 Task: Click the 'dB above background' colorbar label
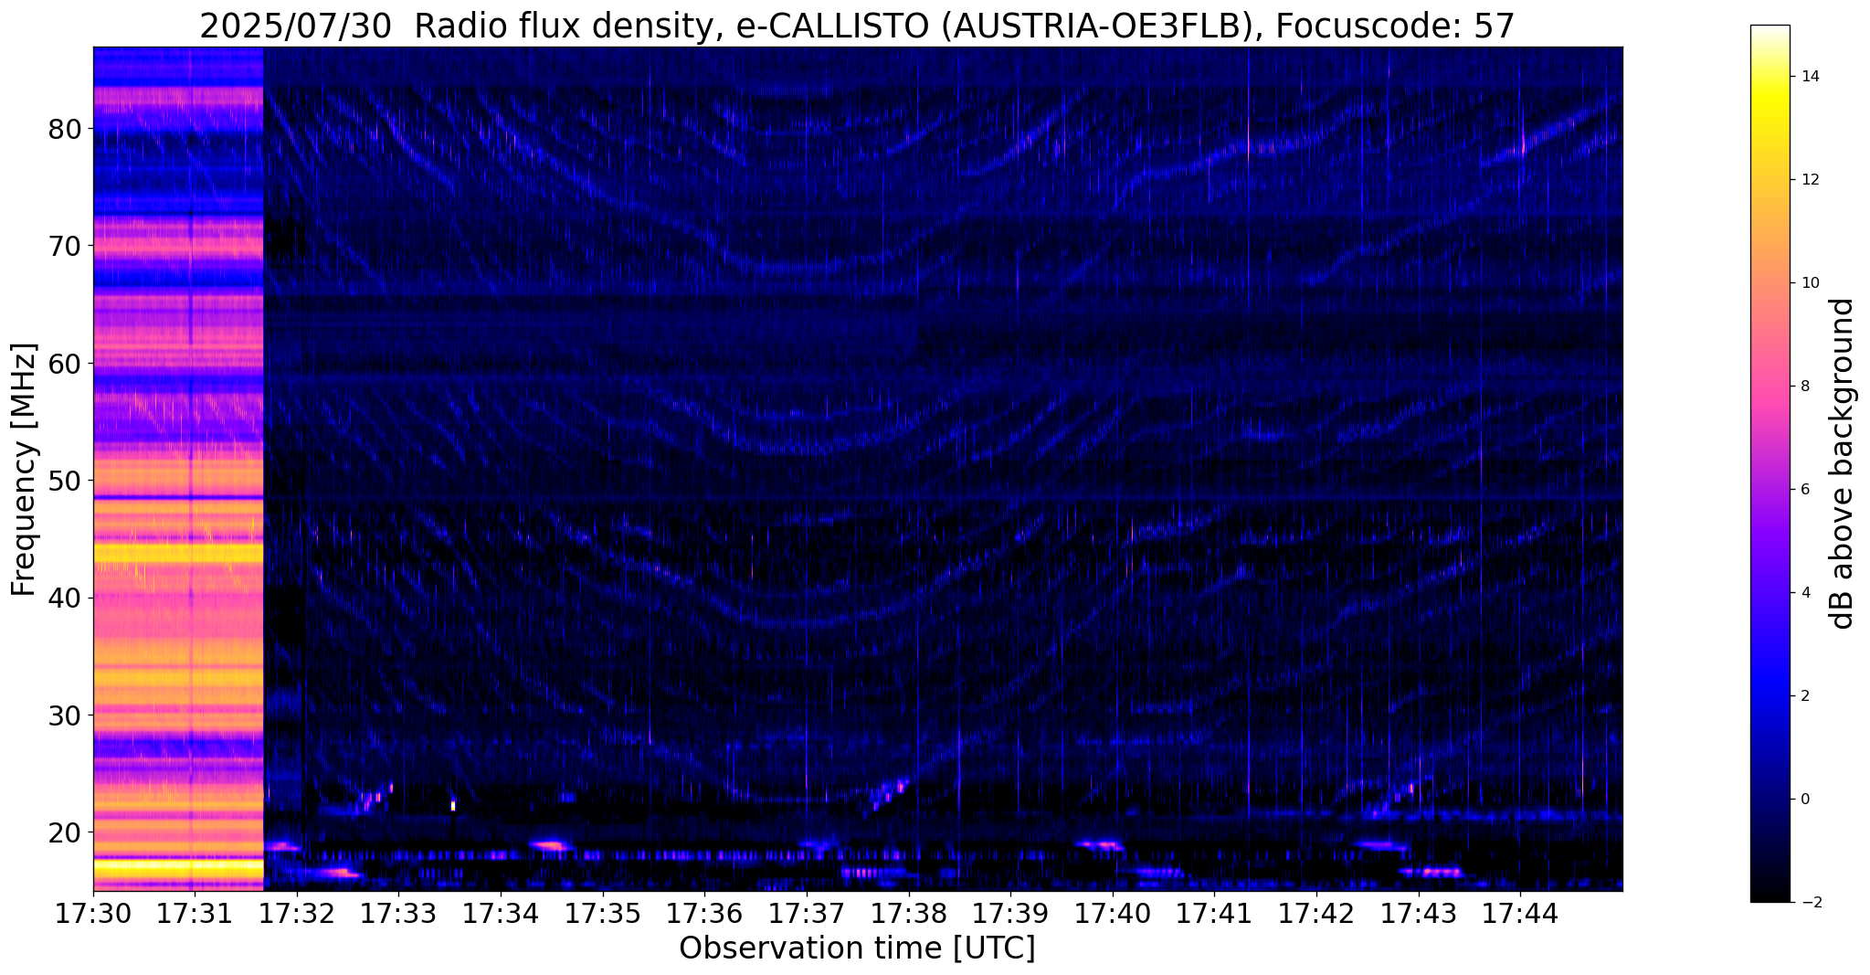click(1843, 463)
